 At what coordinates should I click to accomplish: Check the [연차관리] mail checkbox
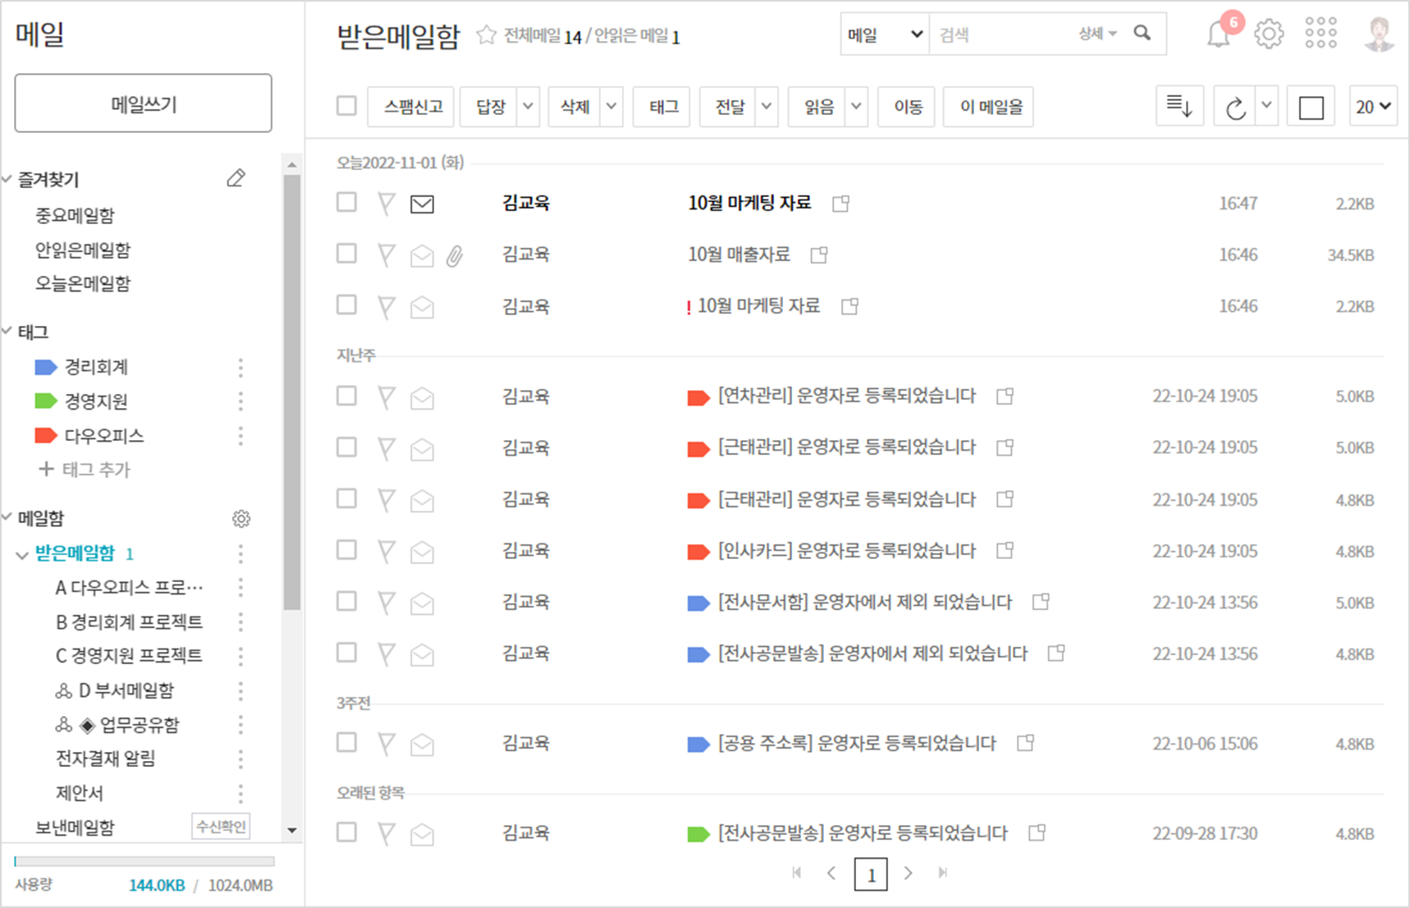[346, 396]
